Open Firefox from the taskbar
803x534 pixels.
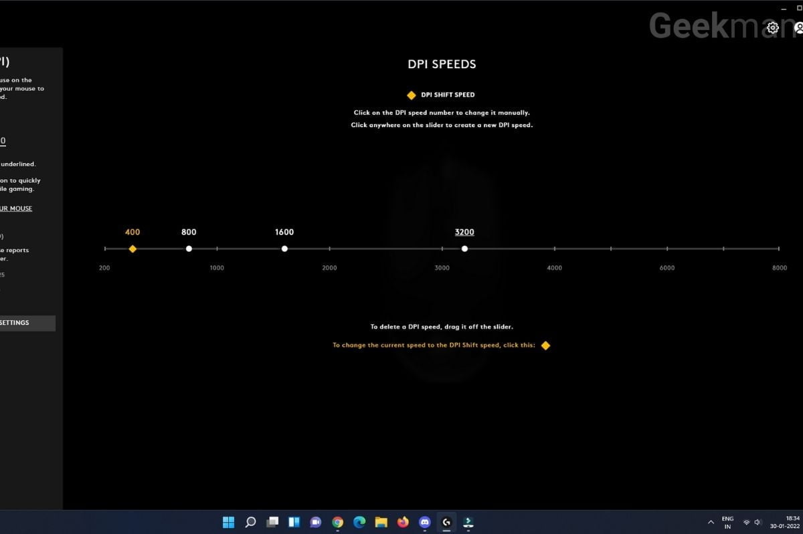pos(403,522)
